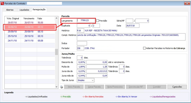Click the Duplicata number field showing 0
The height and width of the screenshot is (103, 191).
coord(84,26)
